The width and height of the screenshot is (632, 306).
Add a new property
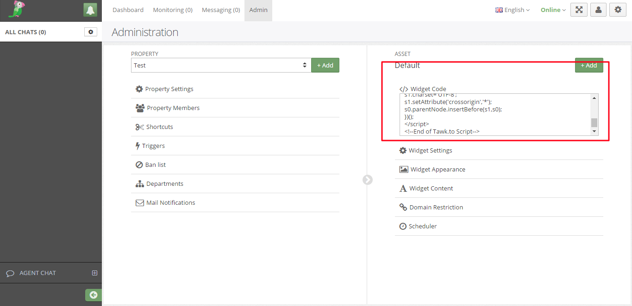coord(325,65)
